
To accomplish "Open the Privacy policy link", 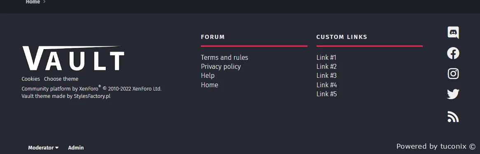I will (x=221, y=66).
